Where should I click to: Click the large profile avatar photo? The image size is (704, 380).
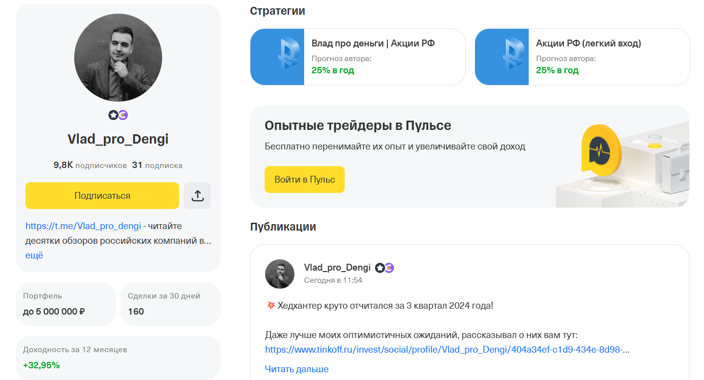tap(118, 58)
